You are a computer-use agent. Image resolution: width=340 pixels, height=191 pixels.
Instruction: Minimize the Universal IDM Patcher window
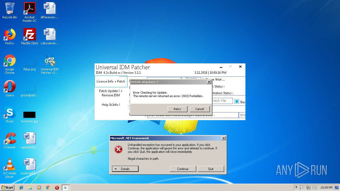[x=221, y=67]
